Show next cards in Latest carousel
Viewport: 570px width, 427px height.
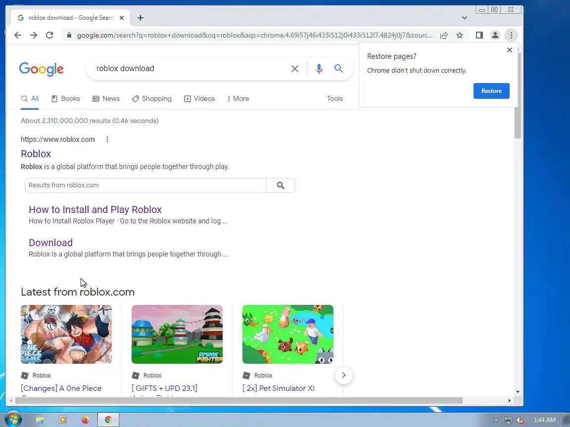[344, 376]
